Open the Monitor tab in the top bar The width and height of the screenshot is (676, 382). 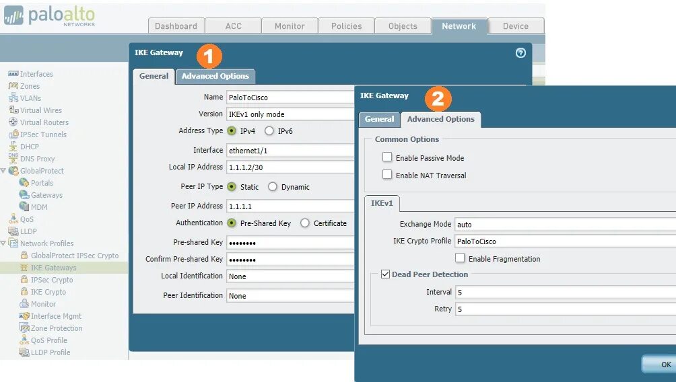pyautogui.click(x=290, y=26)
